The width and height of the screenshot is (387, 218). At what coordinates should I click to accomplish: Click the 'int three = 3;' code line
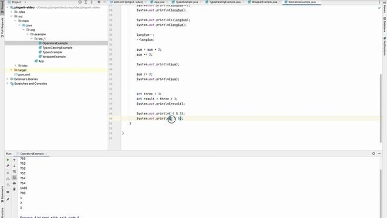click(149, 94)
